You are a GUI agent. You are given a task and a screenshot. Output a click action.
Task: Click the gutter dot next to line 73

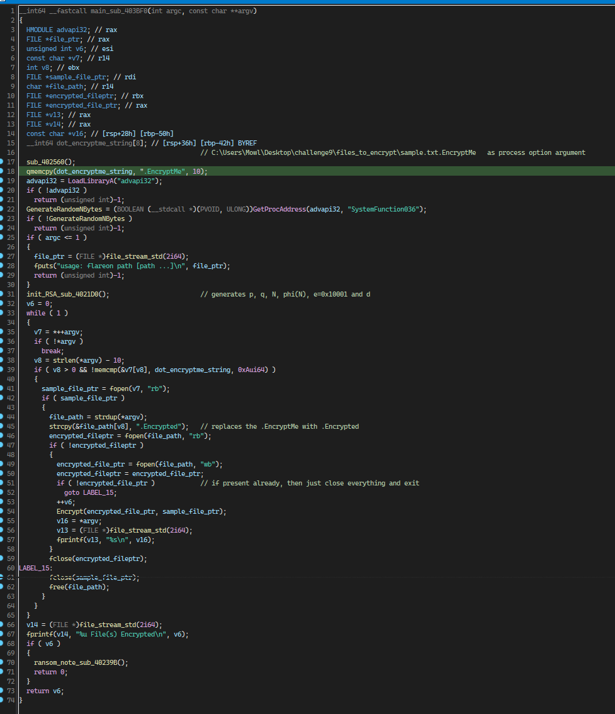coord(1,691)
